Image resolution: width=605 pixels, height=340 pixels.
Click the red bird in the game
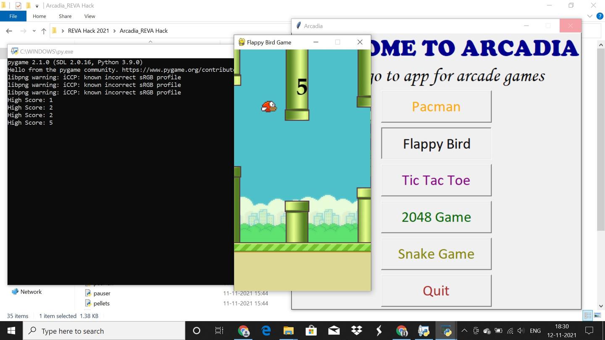pyautogui.click(x=269, y=107)
